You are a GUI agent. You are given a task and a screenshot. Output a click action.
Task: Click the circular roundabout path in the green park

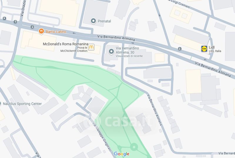[134, 147]
